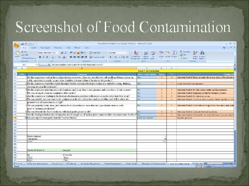Open the Fill dropdown in Editing group
The height and width of the screenshot is (186, 249).
[183, 55]
